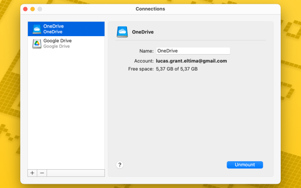Screen dimensions: 301x188
Task: Close the Connections window
Action: [x=25, y=9]
